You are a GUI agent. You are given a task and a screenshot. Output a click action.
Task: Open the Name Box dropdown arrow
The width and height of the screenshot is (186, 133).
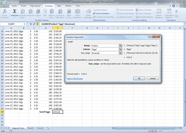click(x=24, y=24)
